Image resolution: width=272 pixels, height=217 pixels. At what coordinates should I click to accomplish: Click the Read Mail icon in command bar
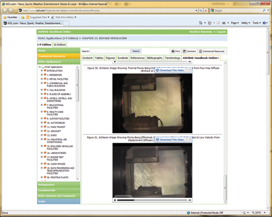tap(218, 23)
